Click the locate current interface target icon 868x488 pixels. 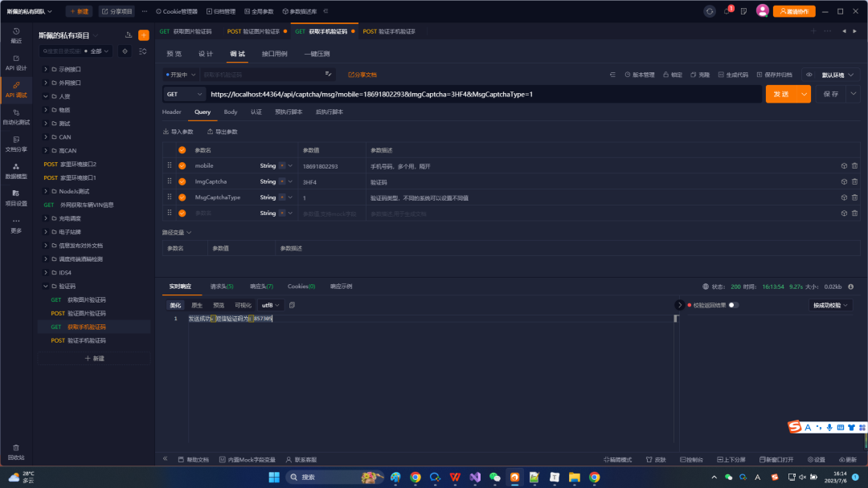[125, 51]
